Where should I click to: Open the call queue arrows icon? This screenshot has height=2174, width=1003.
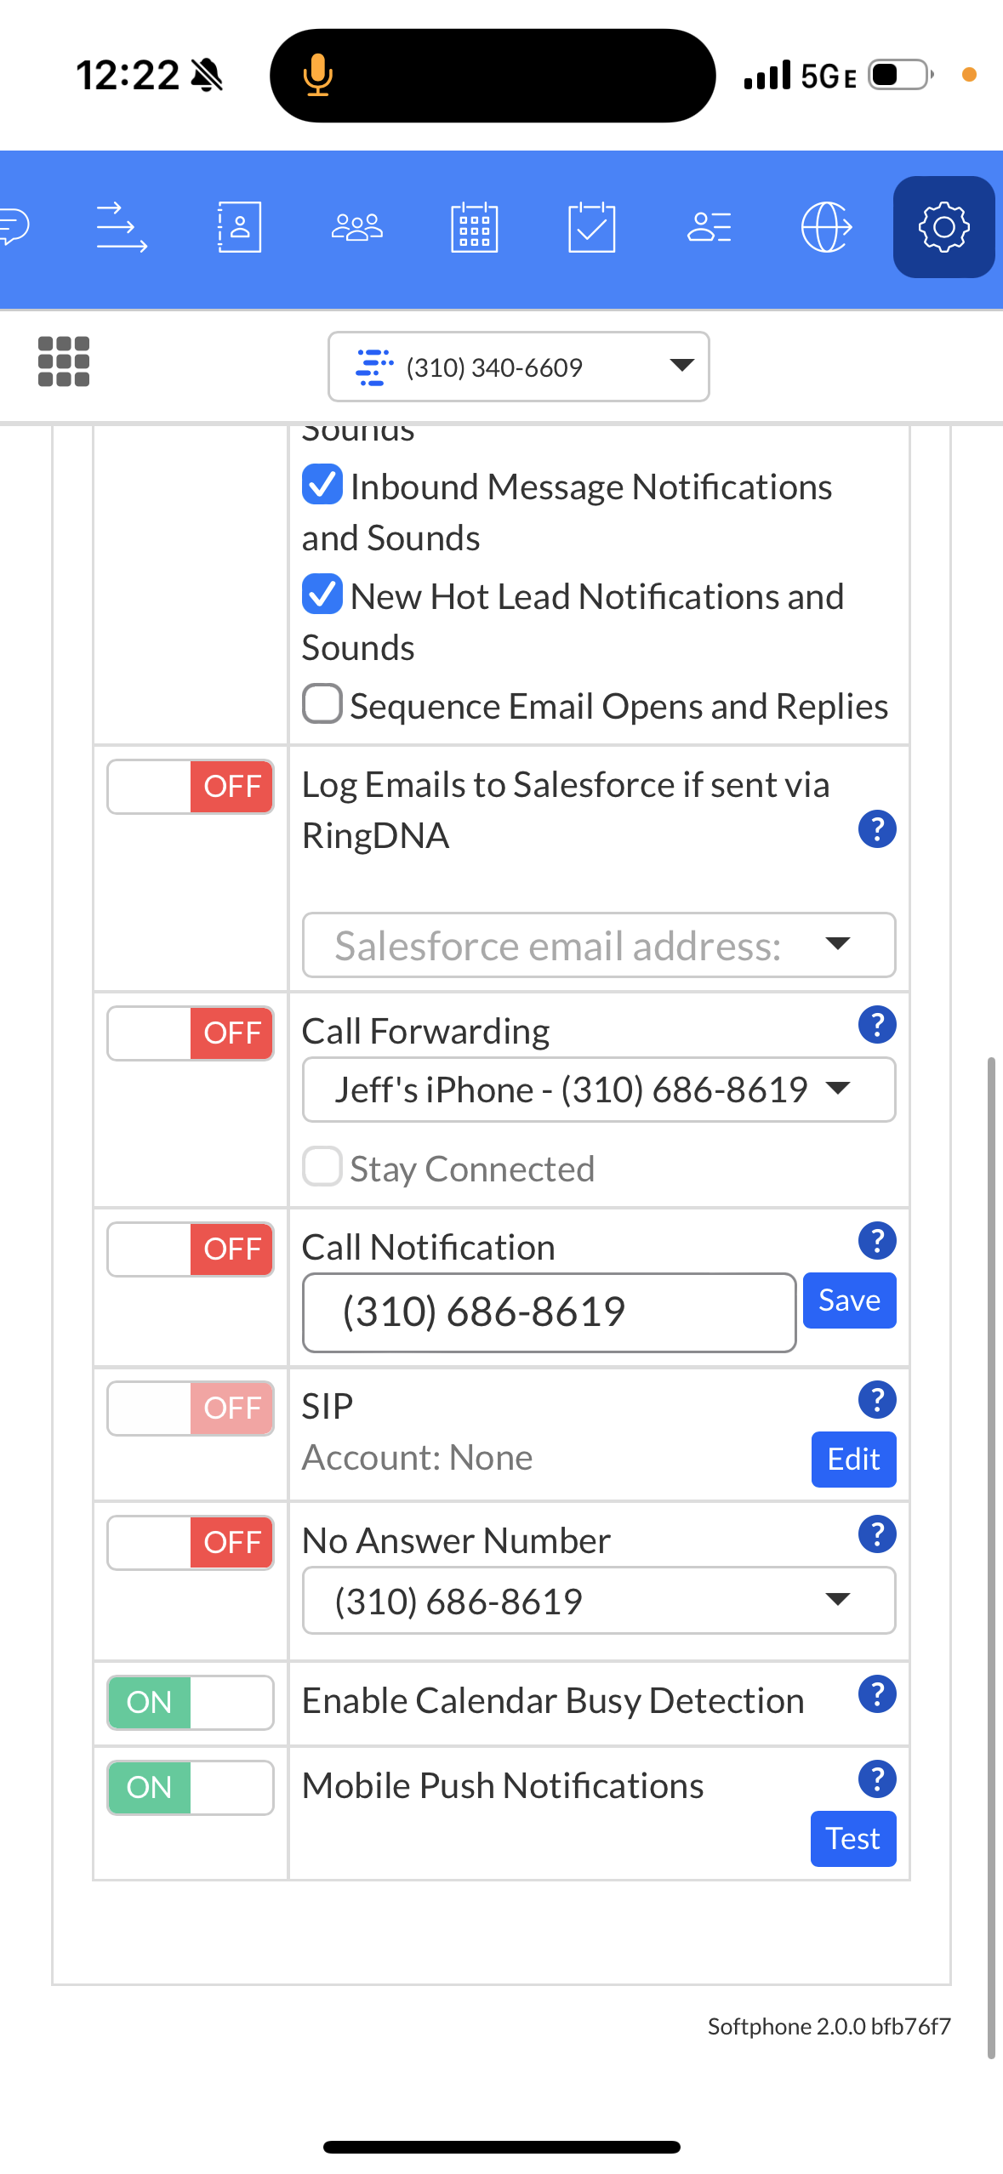pyautogui.click(x=122, y=227)
